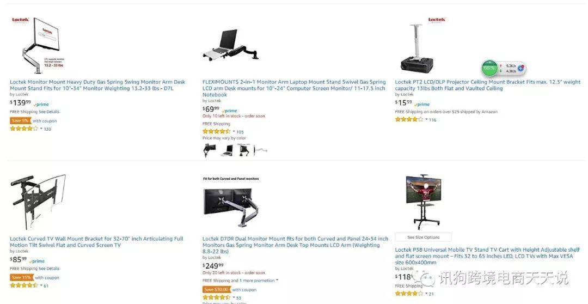Click the Save $30.00 coupon badge
This screenshot has width=588, height=304.
pyautogui.click(x=217, y=289)
